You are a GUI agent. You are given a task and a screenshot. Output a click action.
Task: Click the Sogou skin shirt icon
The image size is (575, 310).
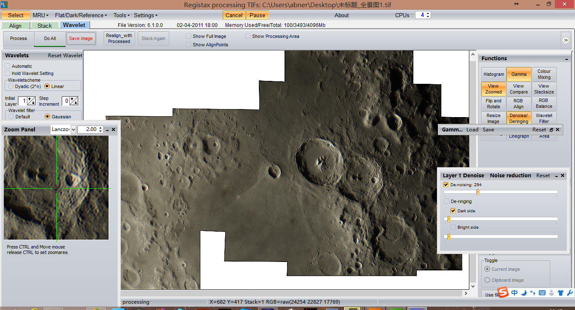[x=561, y=293]
